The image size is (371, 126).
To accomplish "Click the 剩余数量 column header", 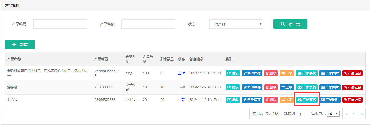I will tap(167, 59).
